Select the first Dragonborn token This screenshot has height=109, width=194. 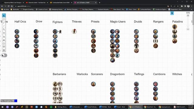click(x=112, y=84)
